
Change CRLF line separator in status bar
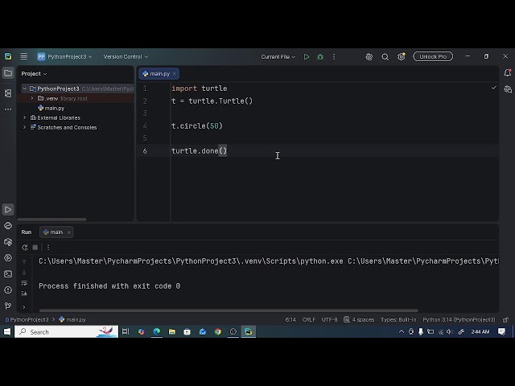click(x=309, y=319)
